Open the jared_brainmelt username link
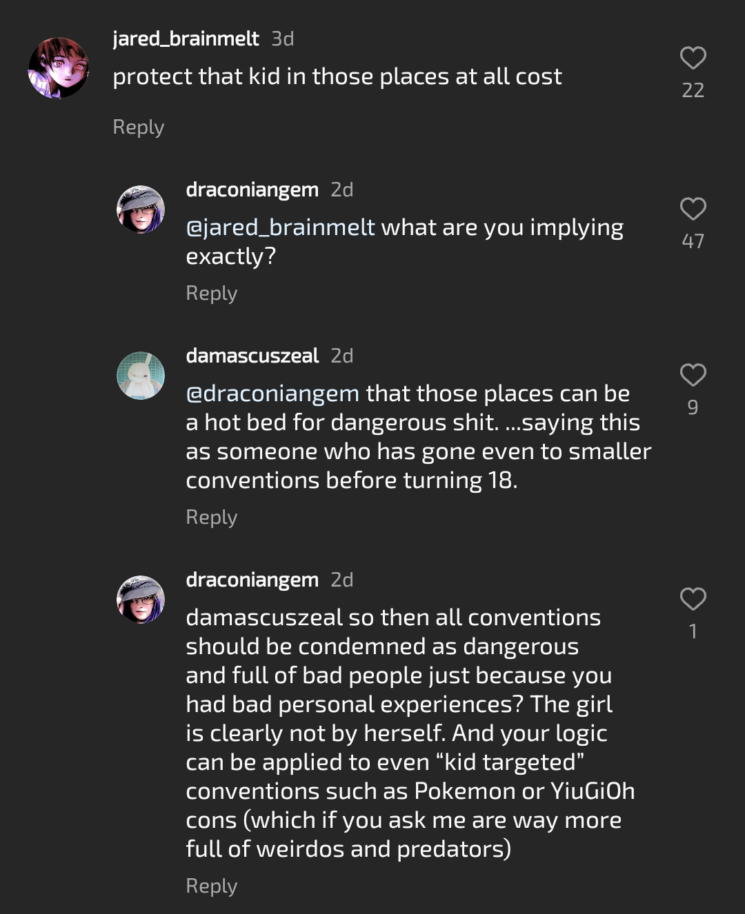Image resolution: width=745 pixels, height=914 pixels. [x=186, y=39]
